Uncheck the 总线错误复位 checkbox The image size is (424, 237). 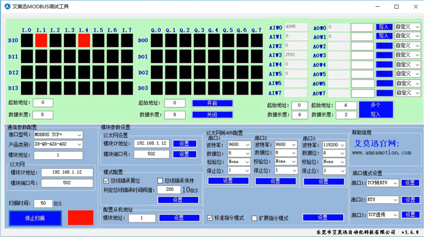pos(106,181)
